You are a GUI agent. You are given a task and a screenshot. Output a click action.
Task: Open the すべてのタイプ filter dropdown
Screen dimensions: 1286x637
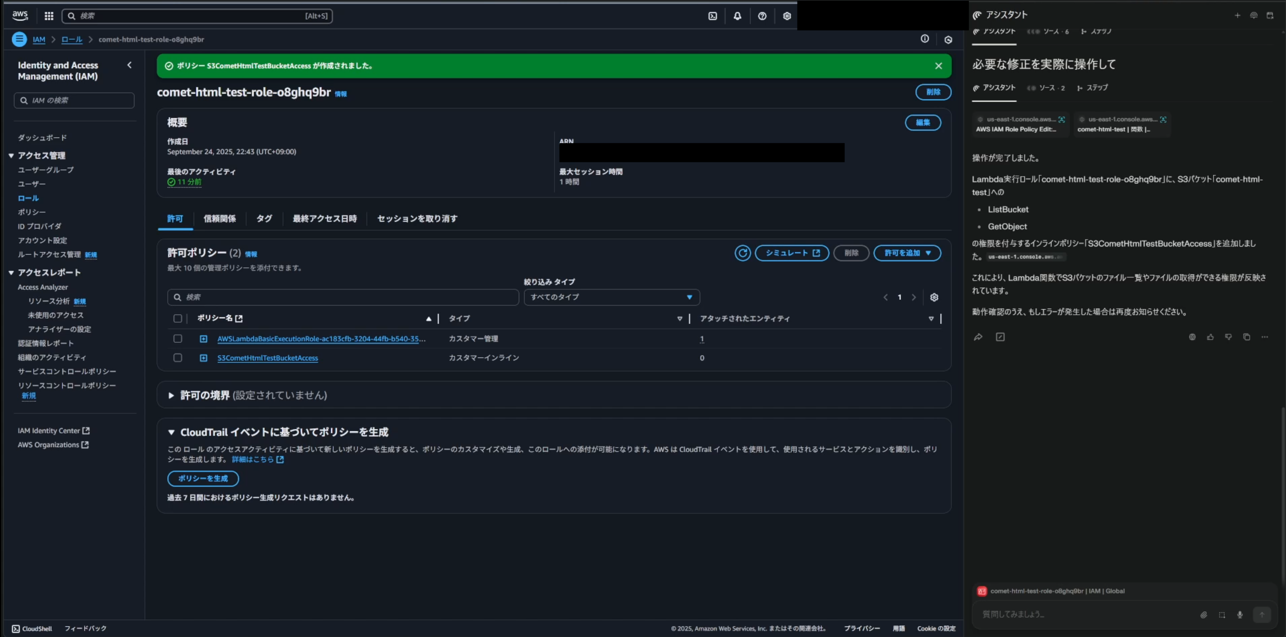[611, 298]
